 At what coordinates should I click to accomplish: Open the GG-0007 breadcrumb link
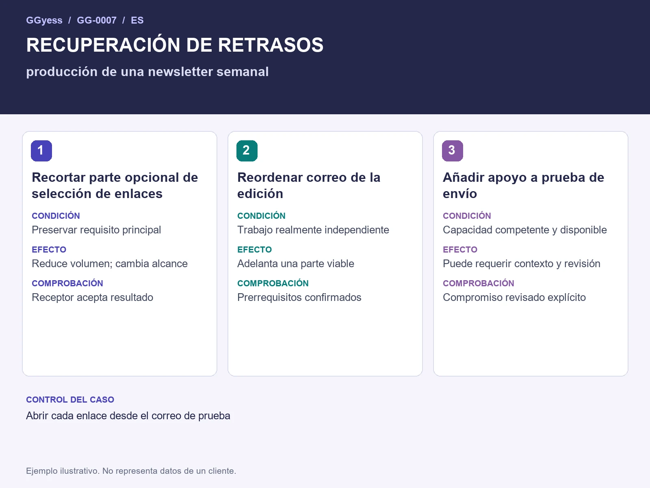click(x=97, y=20)
